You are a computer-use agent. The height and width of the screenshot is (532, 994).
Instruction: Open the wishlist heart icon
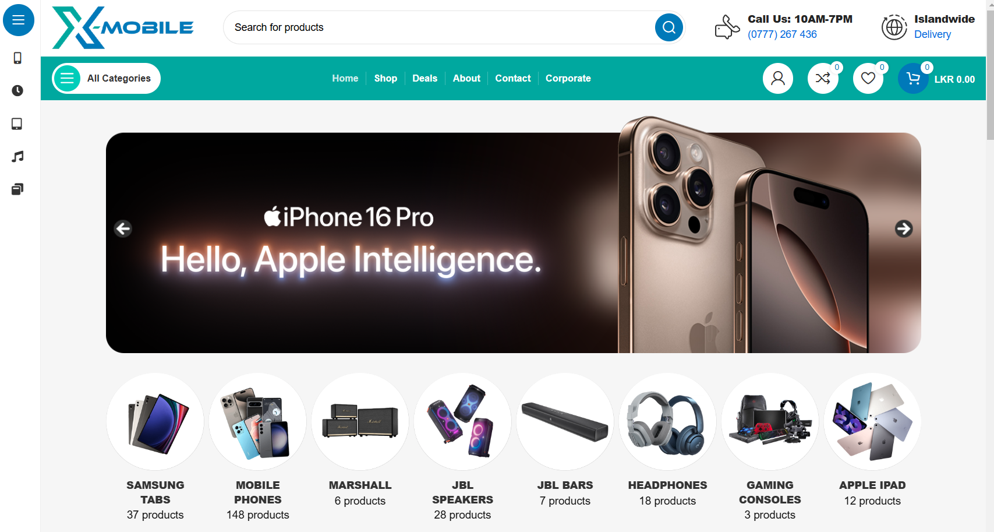click(x=868, y=78)
